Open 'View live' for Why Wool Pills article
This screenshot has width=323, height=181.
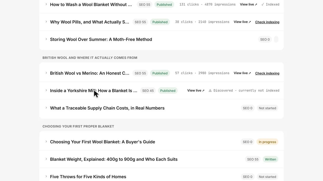tap(242, 22)
